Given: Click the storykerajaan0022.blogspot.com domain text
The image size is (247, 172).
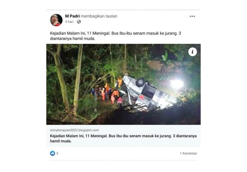Looking at the screenshot, I should click(74, 130).
